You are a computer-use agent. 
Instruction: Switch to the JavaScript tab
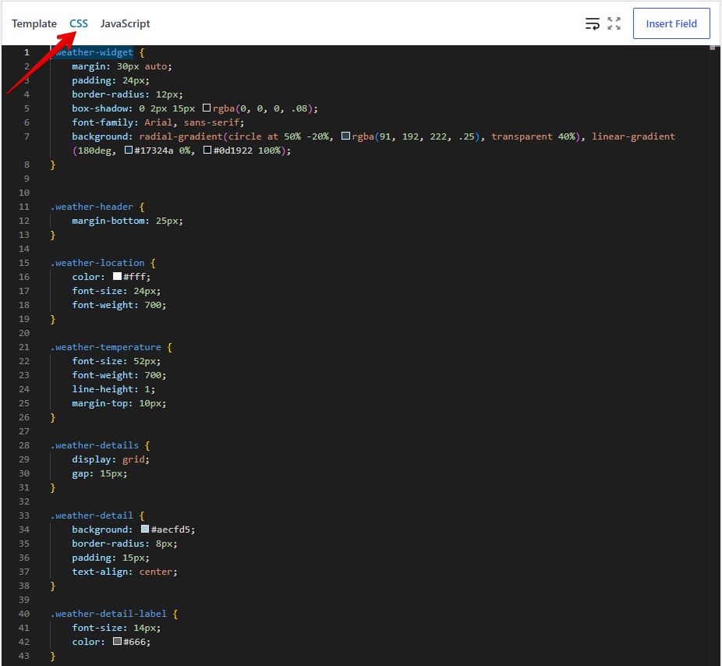pos(126,23)
